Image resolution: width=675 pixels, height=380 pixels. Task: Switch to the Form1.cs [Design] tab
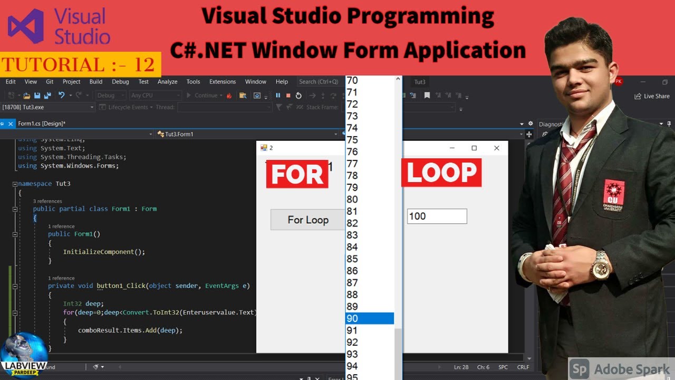coord(42,123)
